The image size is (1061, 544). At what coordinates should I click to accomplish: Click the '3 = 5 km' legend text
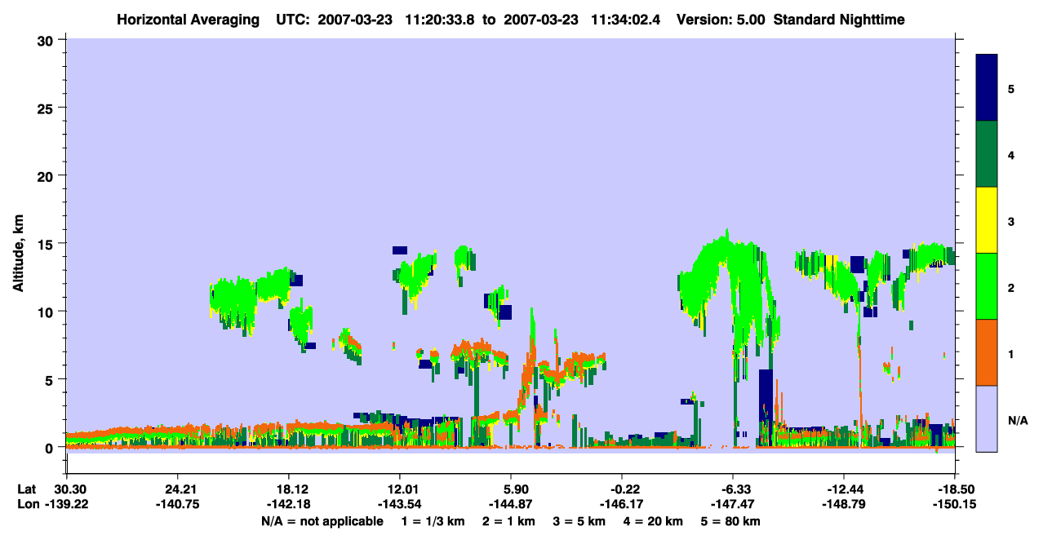[x=579, y=521]
